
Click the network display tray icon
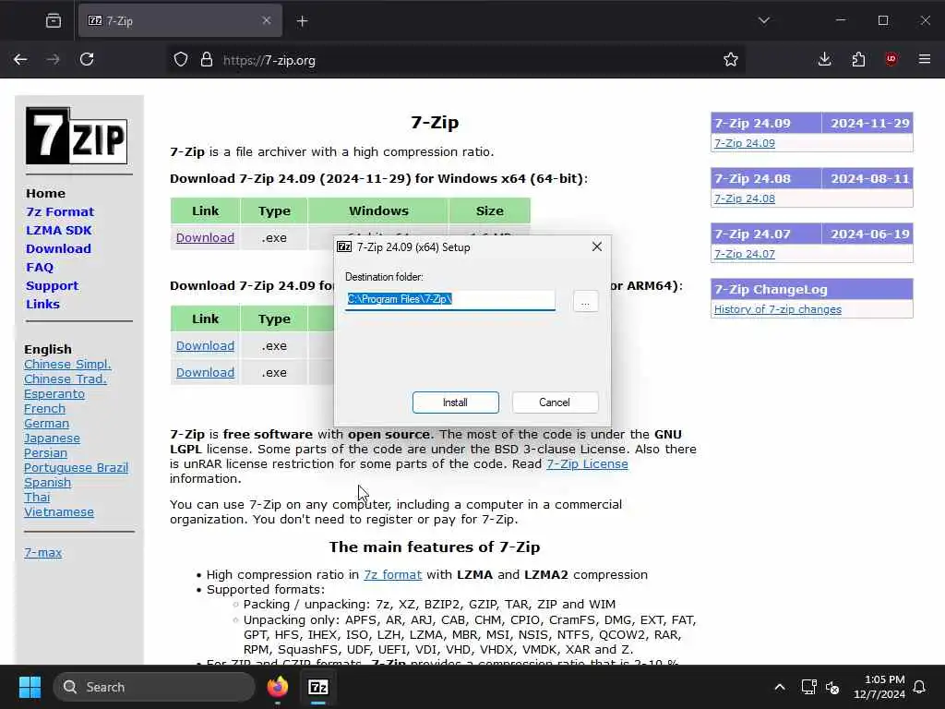coord(808,687)
